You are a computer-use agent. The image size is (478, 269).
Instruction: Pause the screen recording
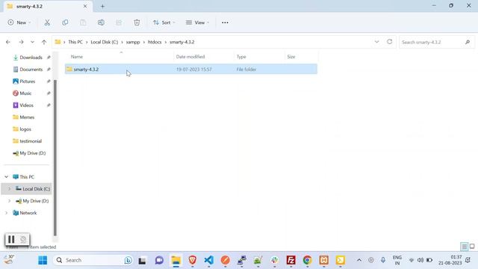(x=11, y=239)
